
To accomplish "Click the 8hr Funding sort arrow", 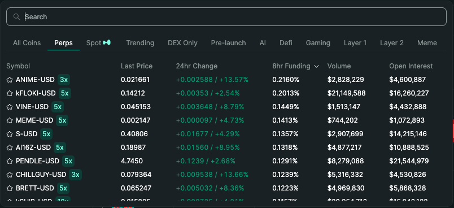I will tap(316, 66).
